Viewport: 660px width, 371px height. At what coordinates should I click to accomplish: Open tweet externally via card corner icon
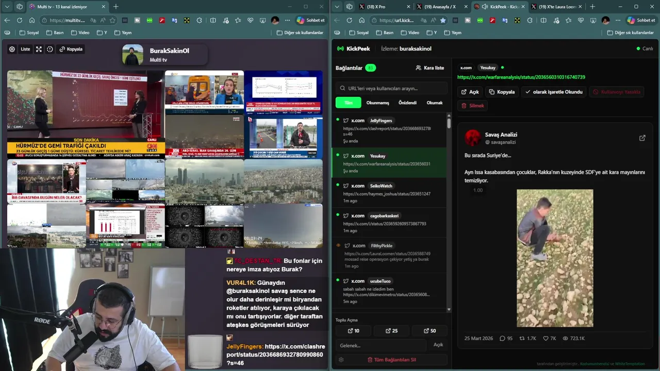[642, 138]
